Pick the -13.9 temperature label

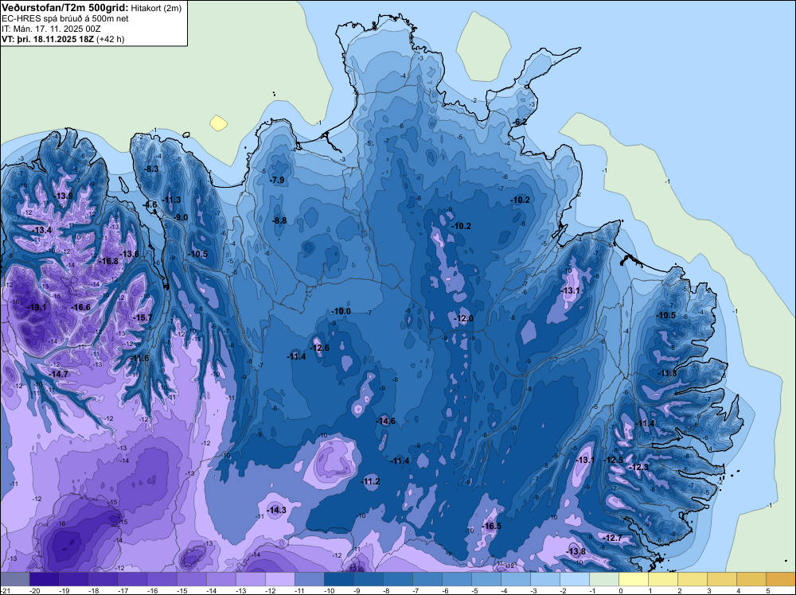click(64, 196)
